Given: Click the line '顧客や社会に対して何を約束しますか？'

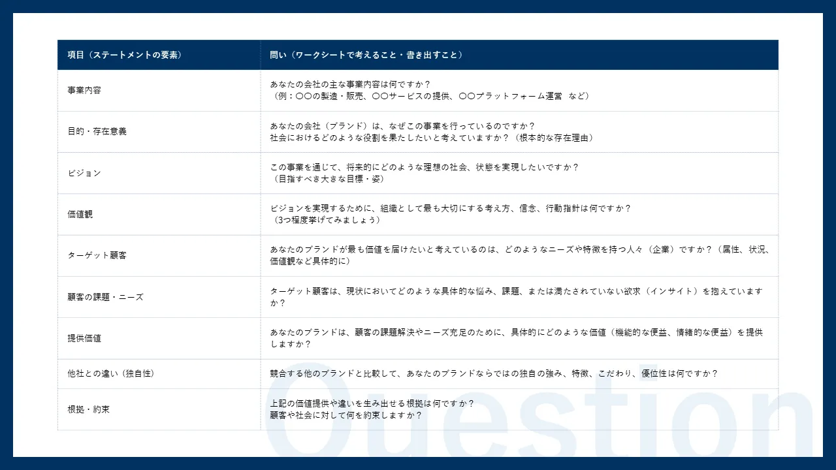Looking at the screenshot, I should click(x=346, y=415).
